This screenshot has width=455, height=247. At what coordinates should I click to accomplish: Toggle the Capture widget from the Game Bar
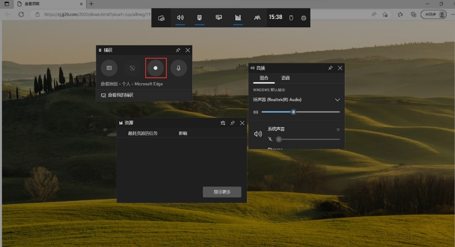coord(199,18)
